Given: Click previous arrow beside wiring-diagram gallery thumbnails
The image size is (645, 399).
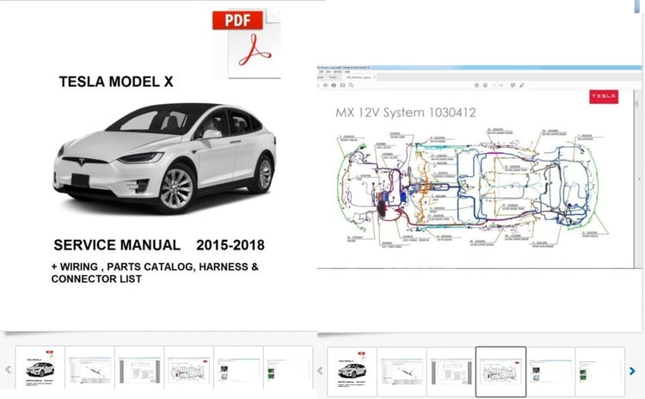Looking at the screenshot, I should [x=321, y=371].
